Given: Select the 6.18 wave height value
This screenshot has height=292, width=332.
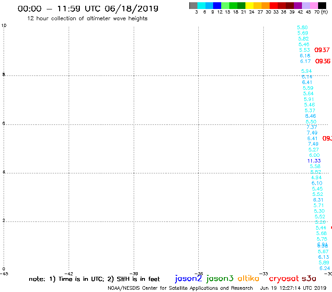Looking at the screenshot, I should point(305,56).
